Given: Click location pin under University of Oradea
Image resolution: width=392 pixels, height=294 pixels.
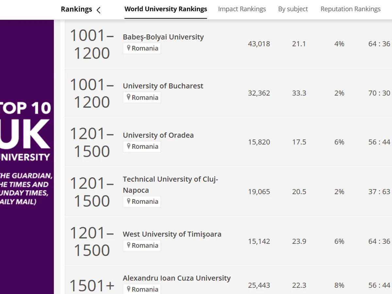Looking at the screenshot, I should click(129, 146).
